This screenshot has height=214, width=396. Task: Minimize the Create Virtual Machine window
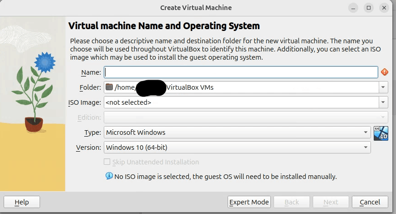[x=353, y=8]
